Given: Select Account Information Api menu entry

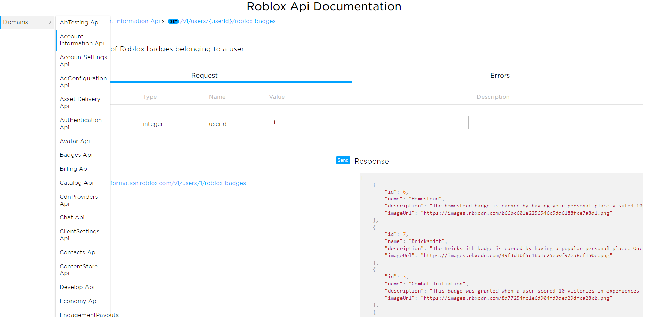Looking at the screenshot, I should coord(82,40).
